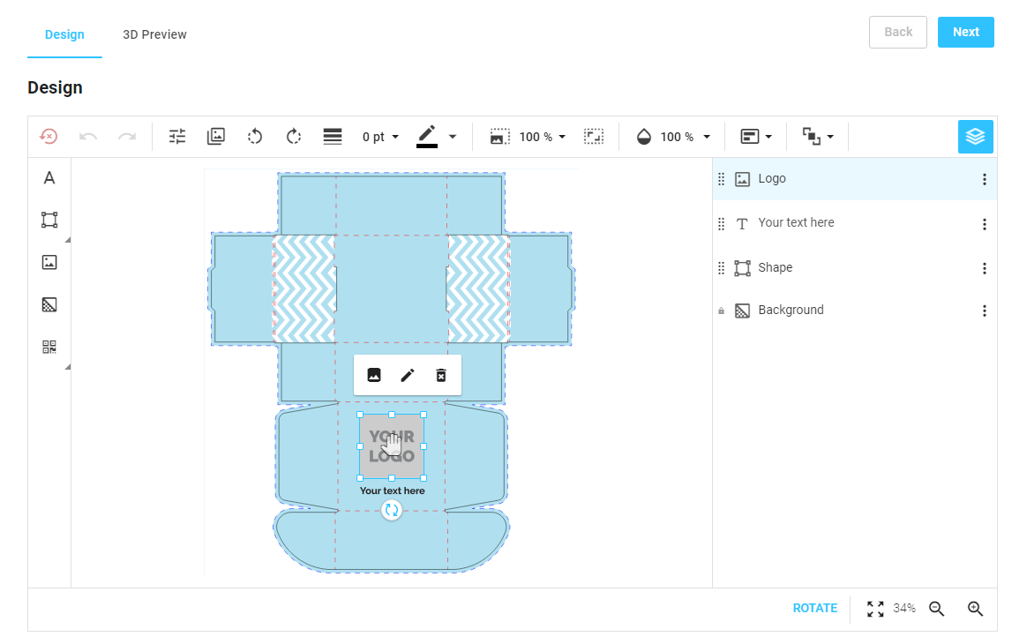
Task: Select the shape tool
Action: click(49, 220)
